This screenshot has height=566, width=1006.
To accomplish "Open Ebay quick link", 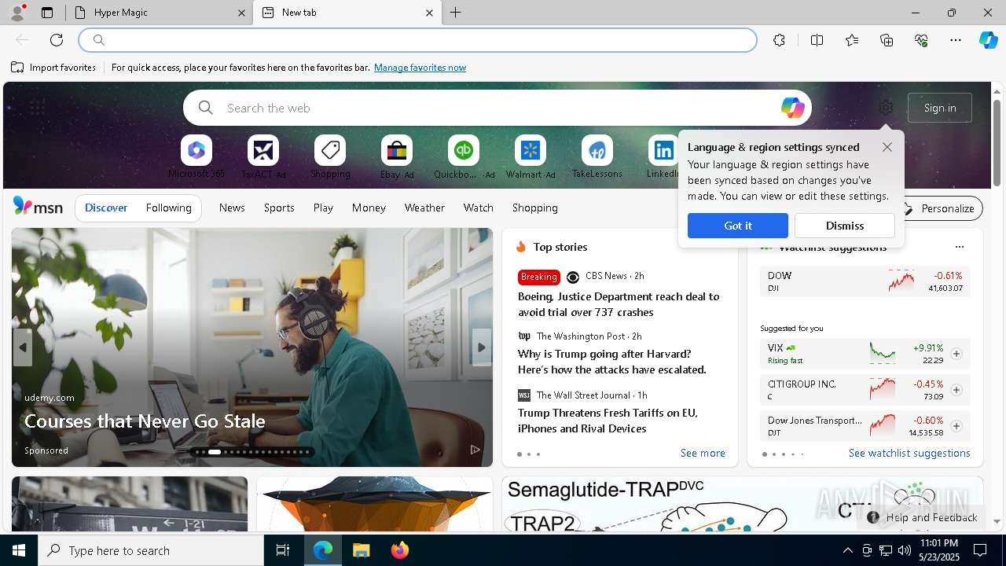I will (x=397, y=157).
